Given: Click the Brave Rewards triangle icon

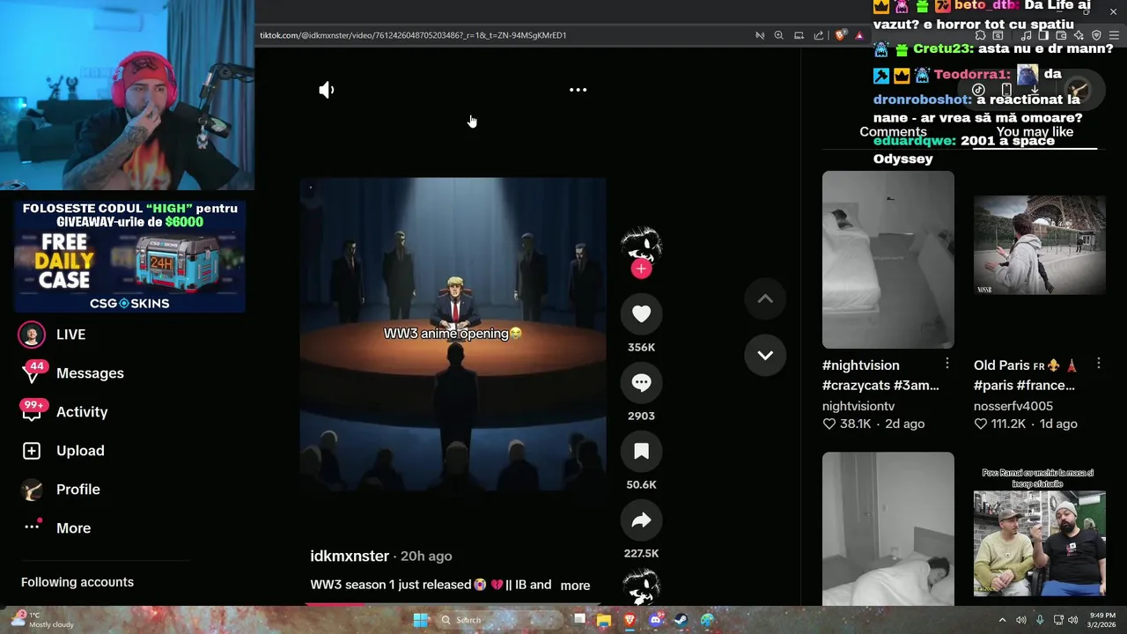Looking at the screenshot, I should point(859,35).
